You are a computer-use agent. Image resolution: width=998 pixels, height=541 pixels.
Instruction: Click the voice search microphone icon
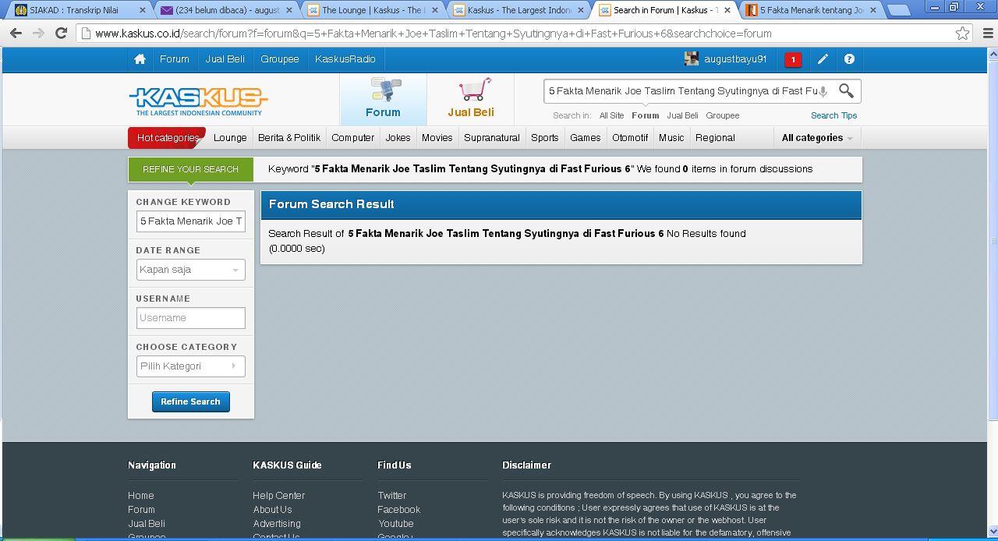coord(823,92)
